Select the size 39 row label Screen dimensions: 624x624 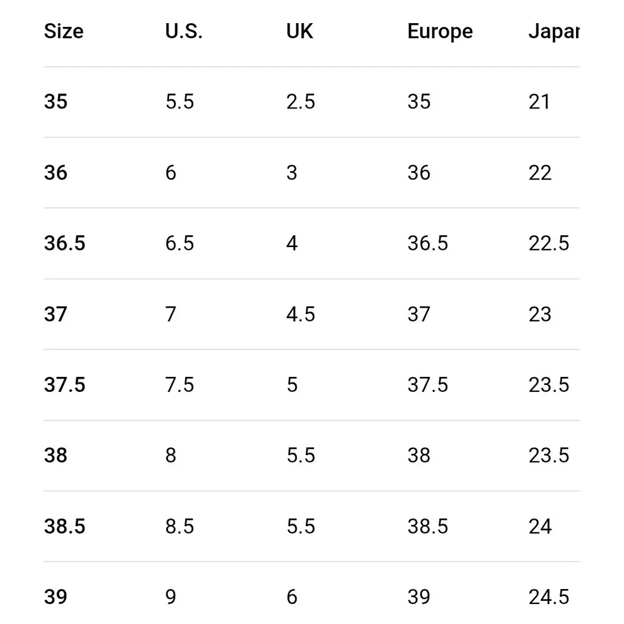click(56, 597)
